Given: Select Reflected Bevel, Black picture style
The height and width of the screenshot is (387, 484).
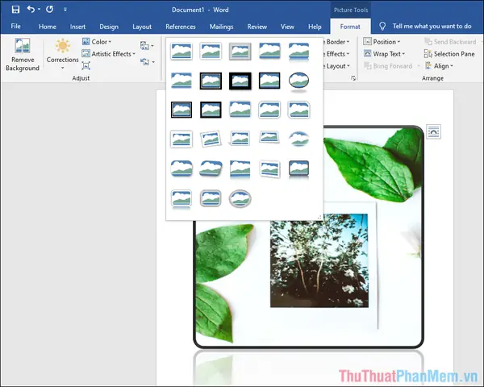Looking at the screenshot, I should click(x=298, y=169).
